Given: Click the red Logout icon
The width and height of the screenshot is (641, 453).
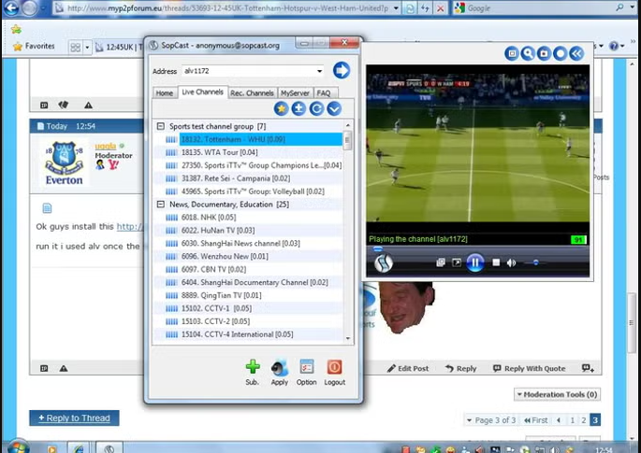Looking at the screenshot, I should point(334,367).
